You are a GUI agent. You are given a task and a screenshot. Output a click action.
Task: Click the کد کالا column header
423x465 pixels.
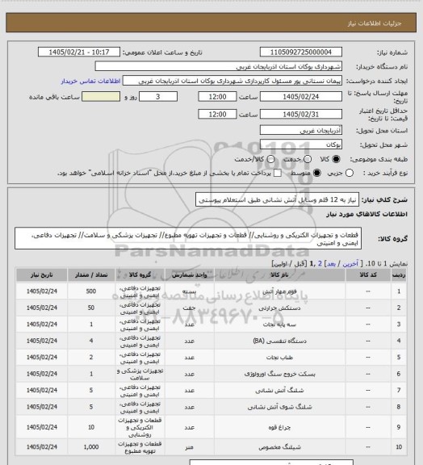click(x=368, y=275)
